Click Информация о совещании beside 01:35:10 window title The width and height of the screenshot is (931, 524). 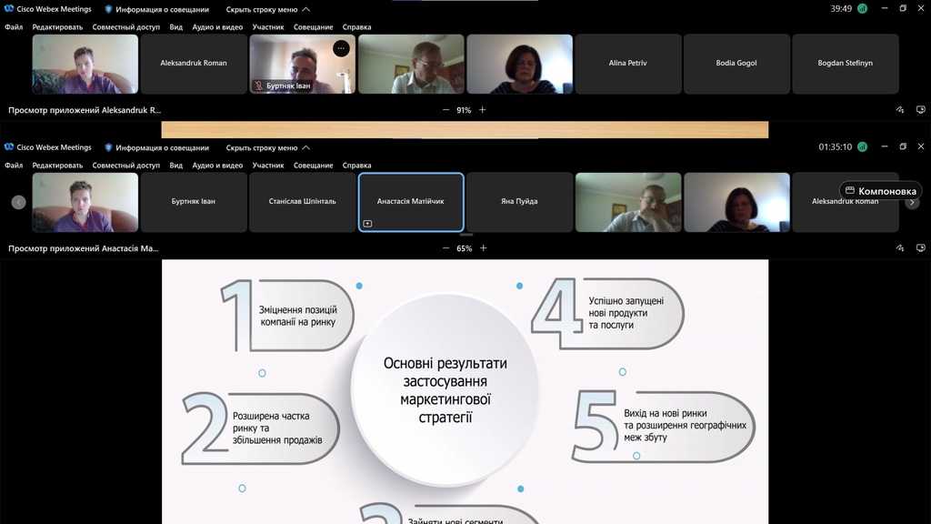point(156,147)
